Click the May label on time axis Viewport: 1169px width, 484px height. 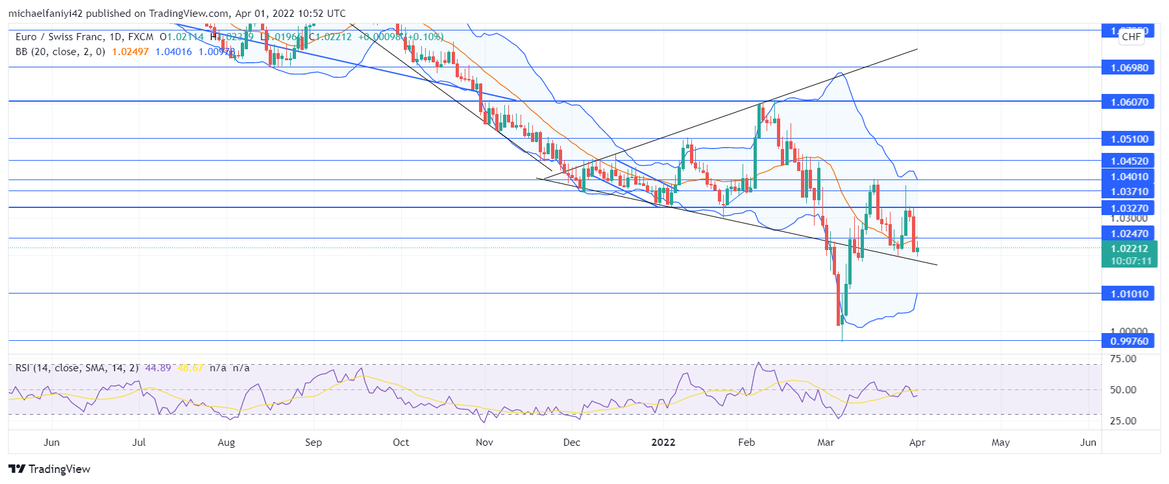[x=1001, y=443]
